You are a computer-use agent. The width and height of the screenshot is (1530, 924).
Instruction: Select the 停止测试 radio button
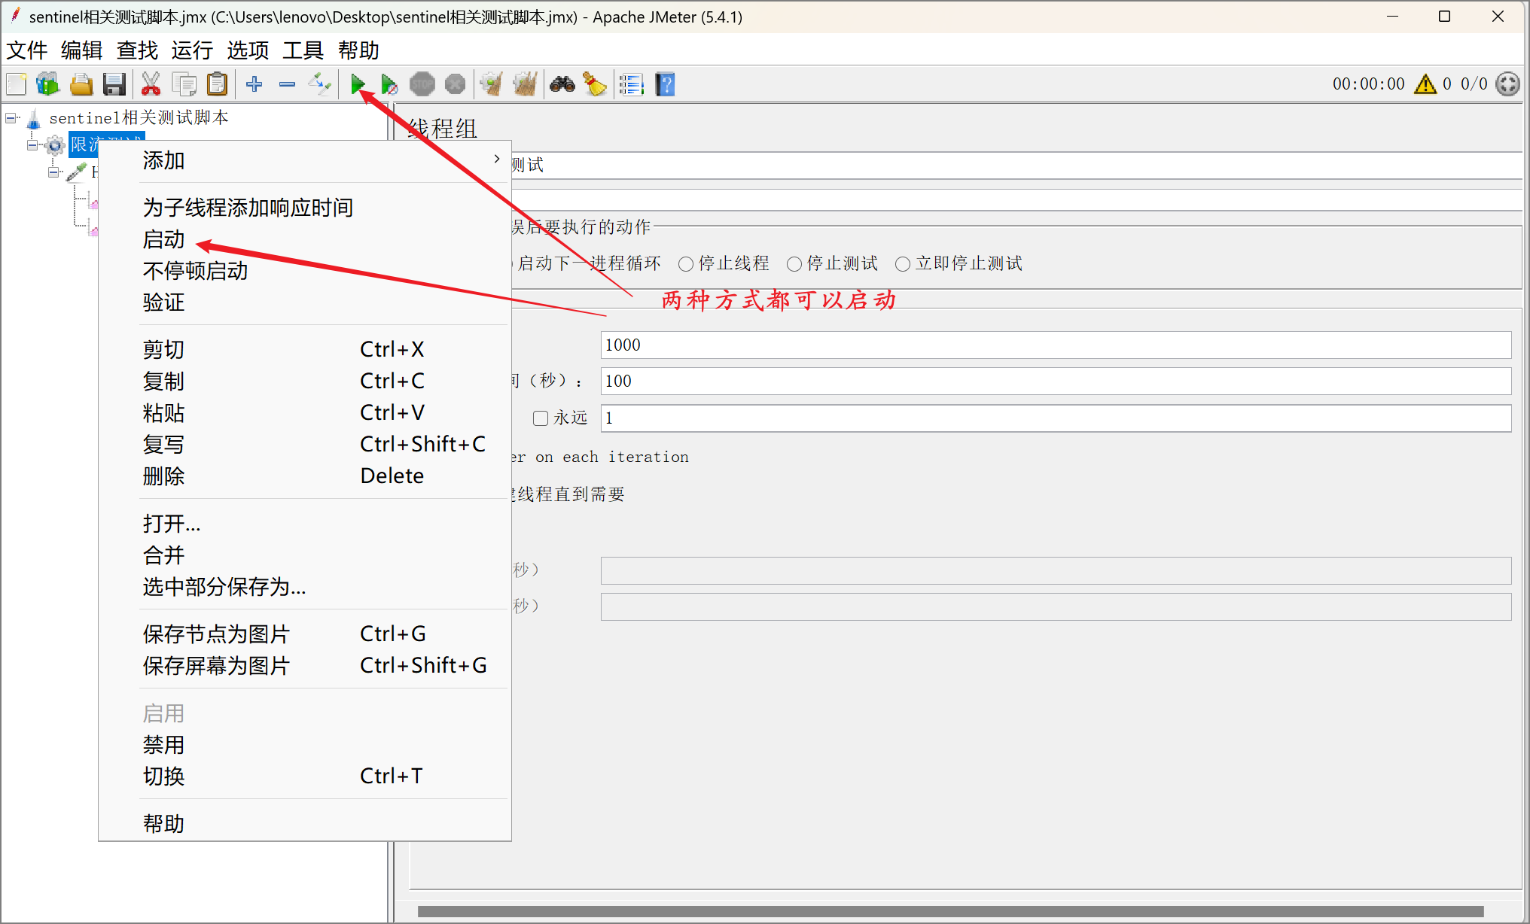pos(833,263)
